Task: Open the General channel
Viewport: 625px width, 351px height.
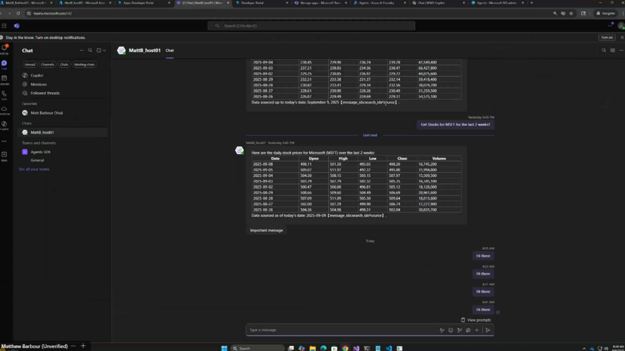Action: [37, 161]
